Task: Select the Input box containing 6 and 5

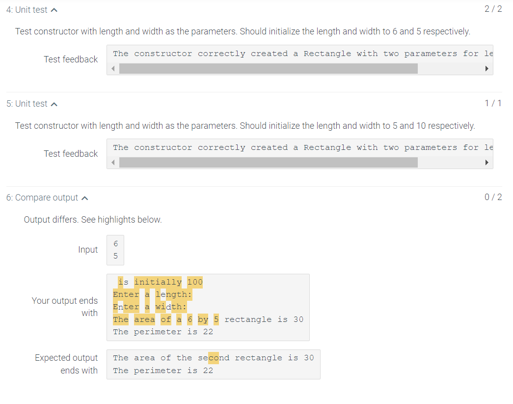Action: coord(115,250)
